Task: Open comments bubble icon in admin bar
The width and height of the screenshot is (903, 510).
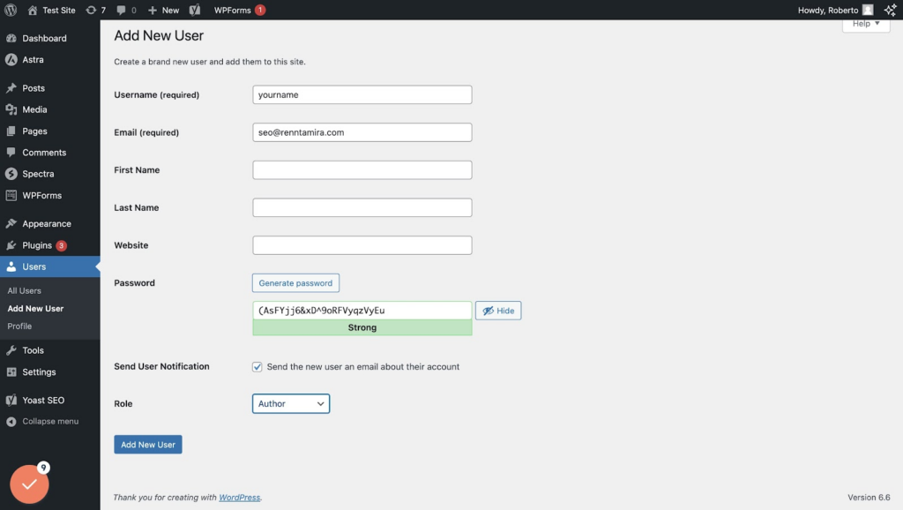Action: (x=121, y=10)
